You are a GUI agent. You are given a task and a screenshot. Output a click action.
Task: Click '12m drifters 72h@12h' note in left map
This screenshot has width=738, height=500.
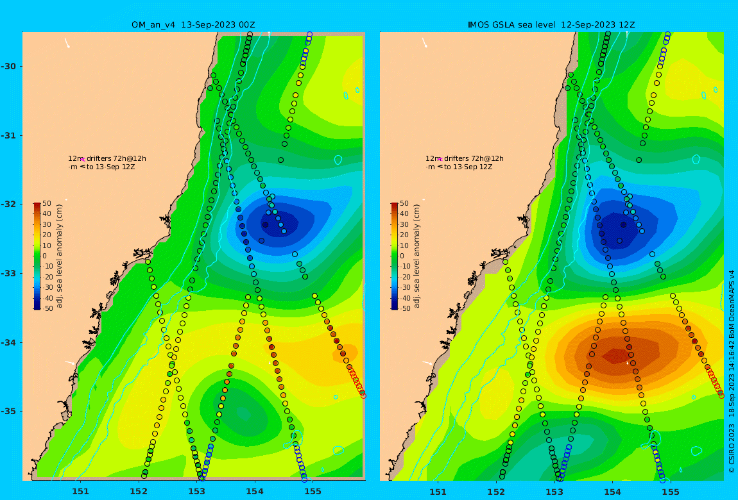107,159
